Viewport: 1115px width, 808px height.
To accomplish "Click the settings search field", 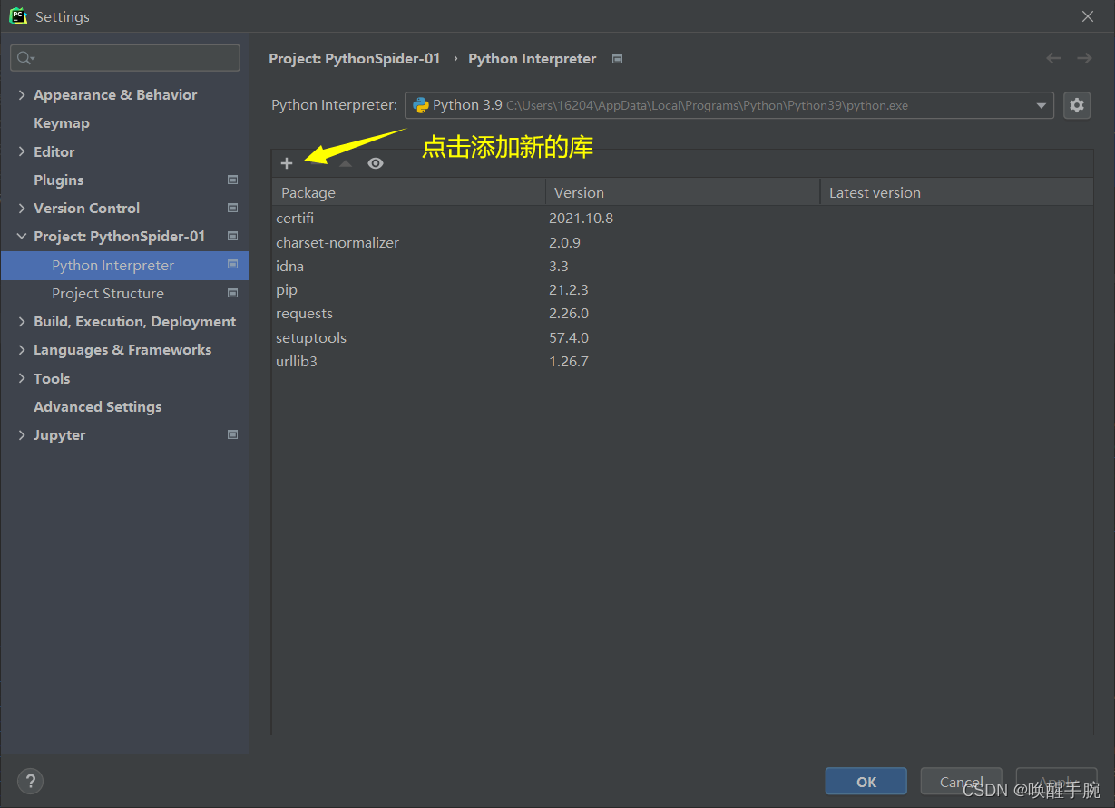I will [x=125, y=58].
